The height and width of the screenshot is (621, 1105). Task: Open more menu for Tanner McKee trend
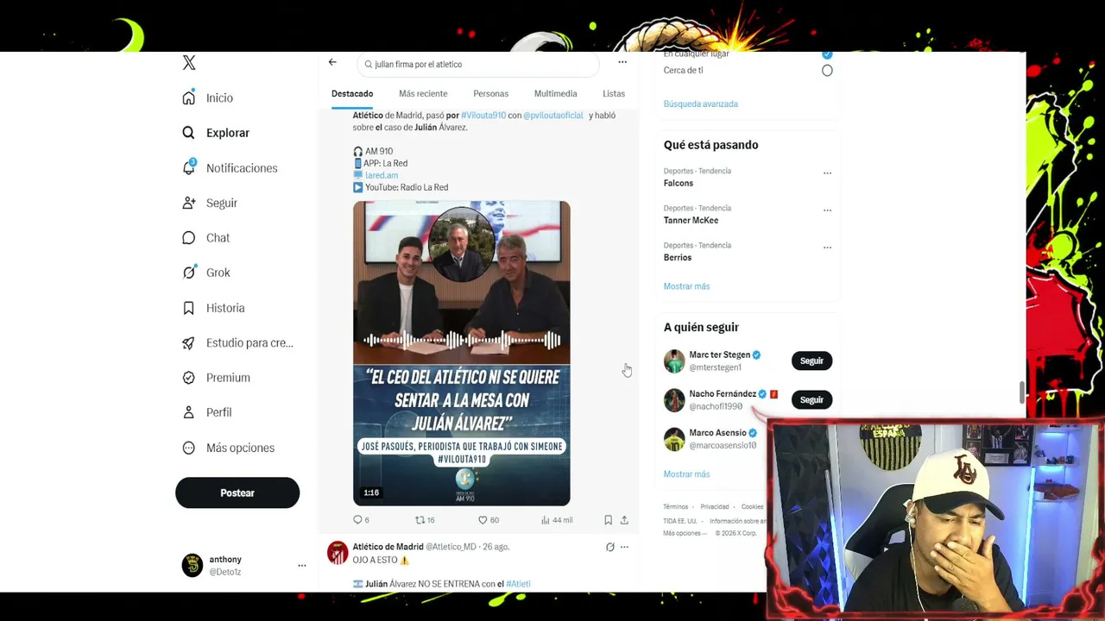pos(827,210)
